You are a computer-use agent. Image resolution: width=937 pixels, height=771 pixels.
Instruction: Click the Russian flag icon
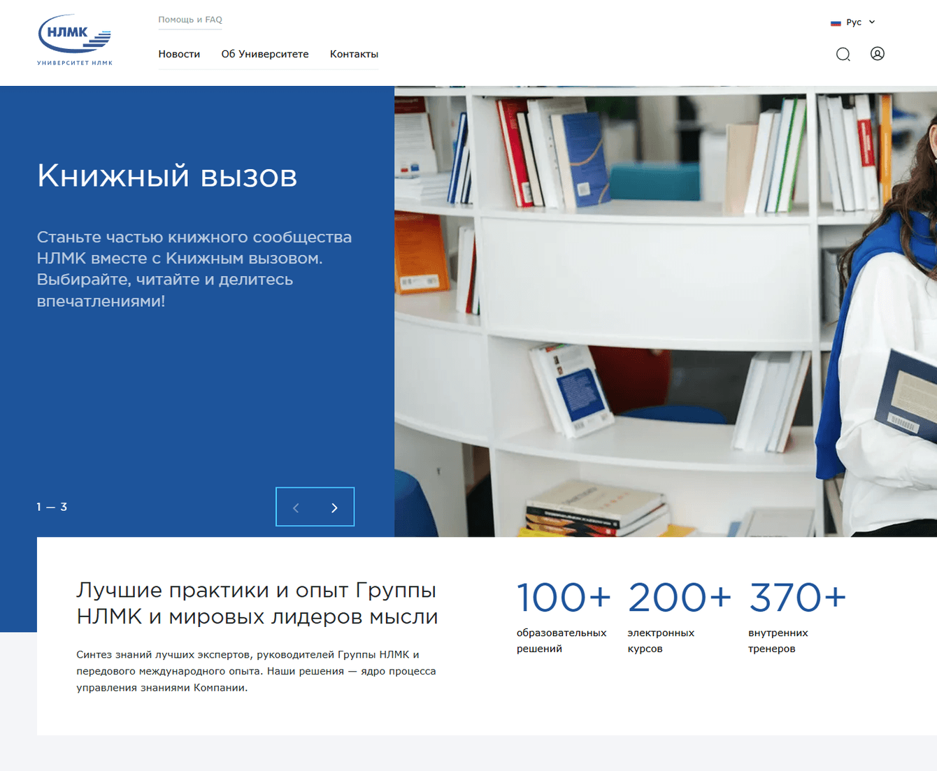pyautogui.click(x=836, y=23)
